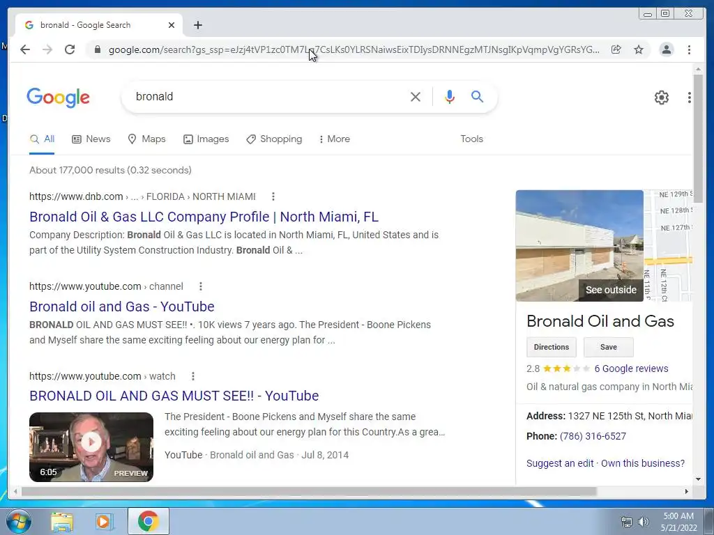Open Google apps dots beside the settings gear
This screenshot has width=714, height=535.
(689, 98)
